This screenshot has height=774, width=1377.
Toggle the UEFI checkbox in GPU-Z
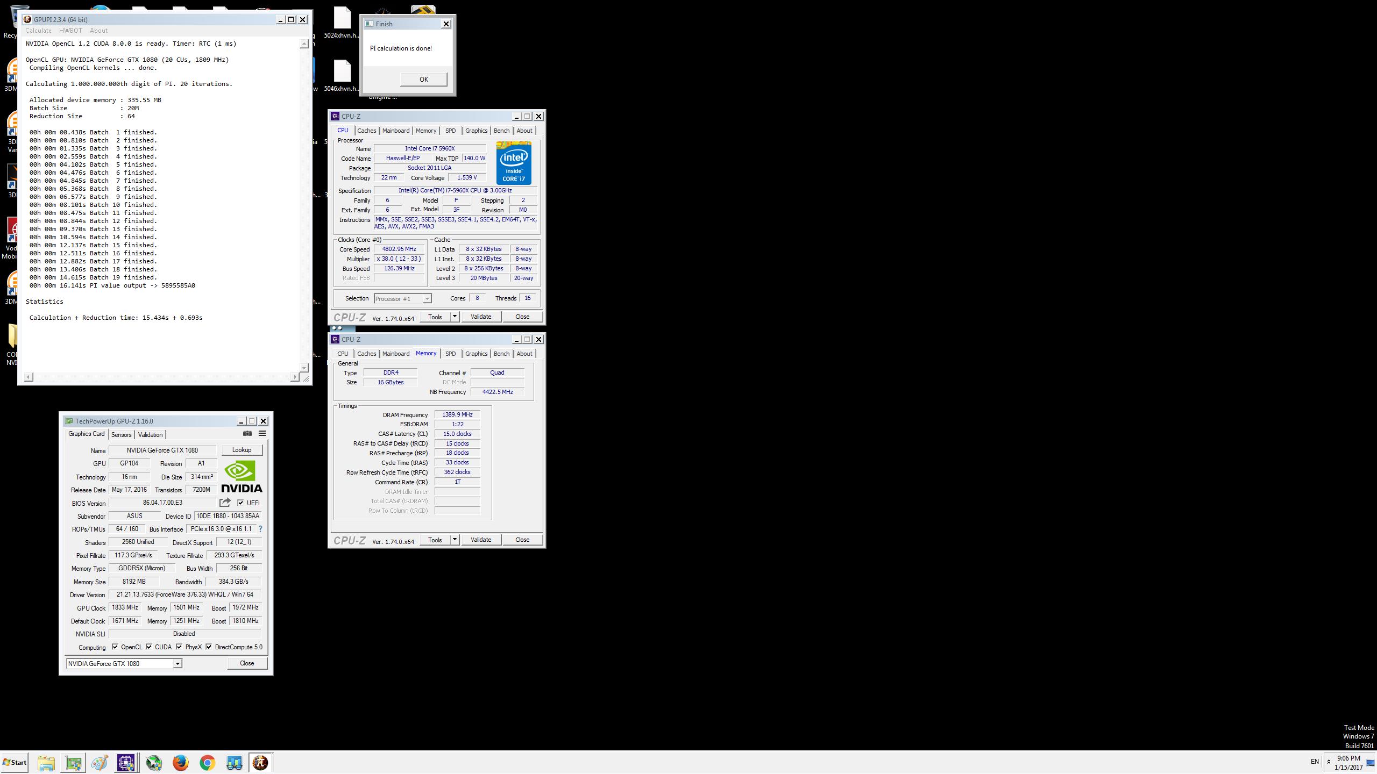coord(240,503)
